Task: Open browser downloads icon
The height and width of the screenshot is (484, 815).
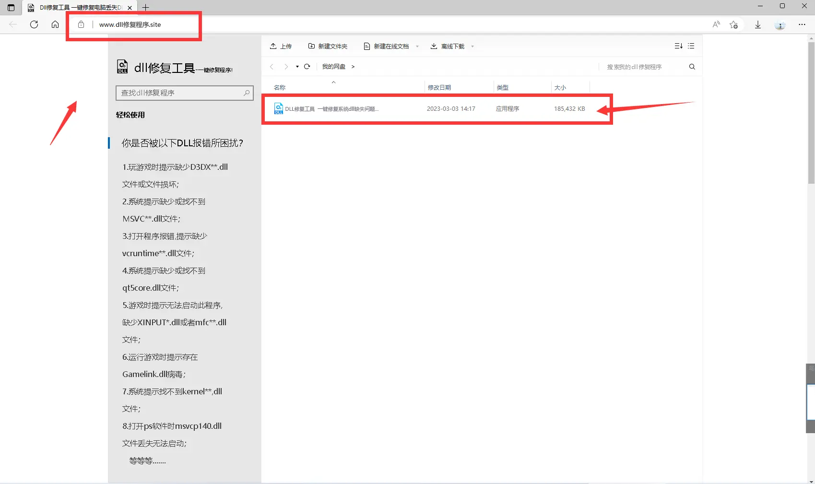Action: pyautogui.click(x=758, y=24)
